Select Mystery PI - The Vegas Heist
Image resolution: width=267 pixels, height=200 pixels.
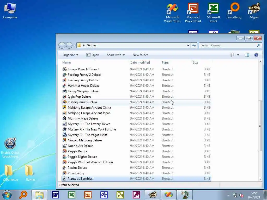pos(136,135)
